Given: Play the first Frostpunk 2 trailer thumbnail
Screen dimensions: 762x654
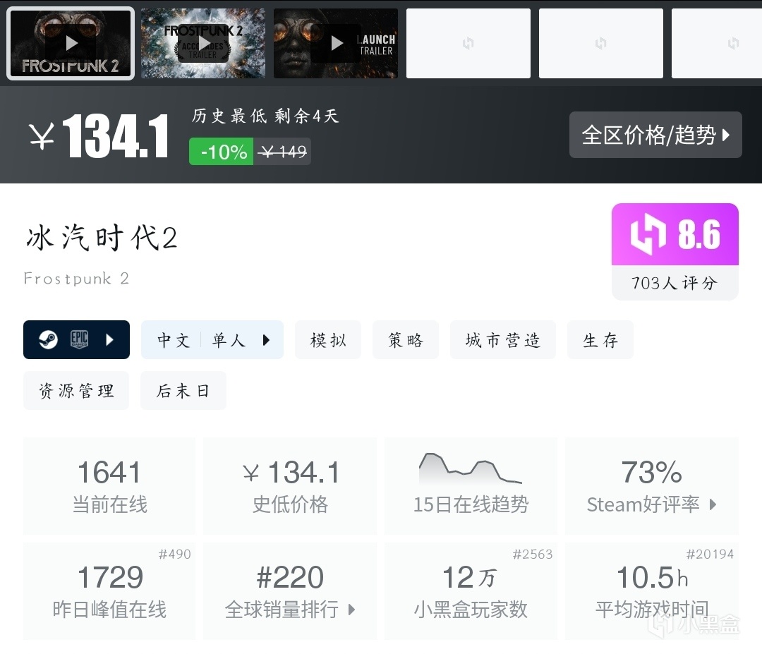Looking at the screenshot, I should tap(71, 43).
